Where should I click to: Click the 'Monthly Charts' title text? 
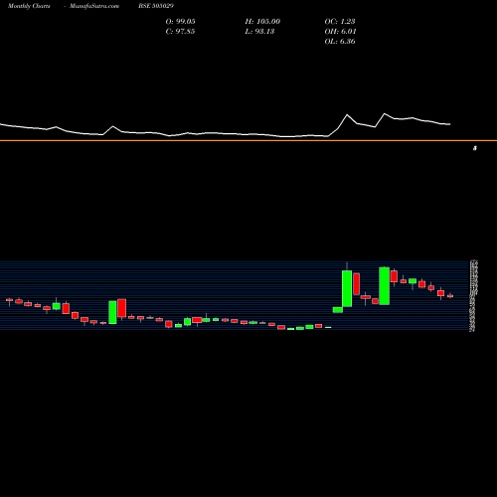[29, 6]
